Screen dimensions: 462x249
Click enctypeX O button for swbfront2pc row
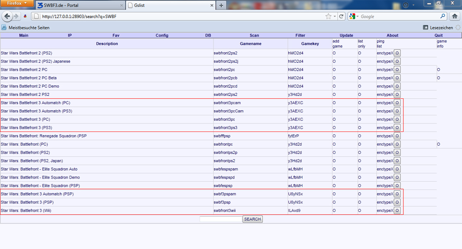coord(397,70)
